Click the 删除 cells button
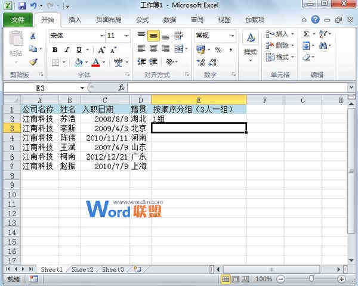 coord(280,46)
